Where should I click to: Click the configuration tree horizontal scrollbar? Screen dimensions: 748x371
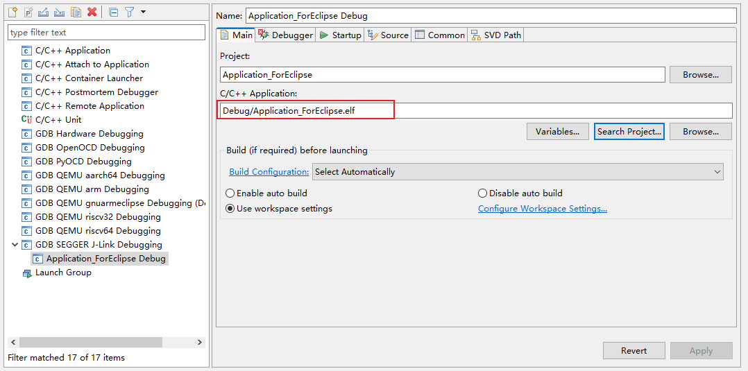(x=90, y=343)
